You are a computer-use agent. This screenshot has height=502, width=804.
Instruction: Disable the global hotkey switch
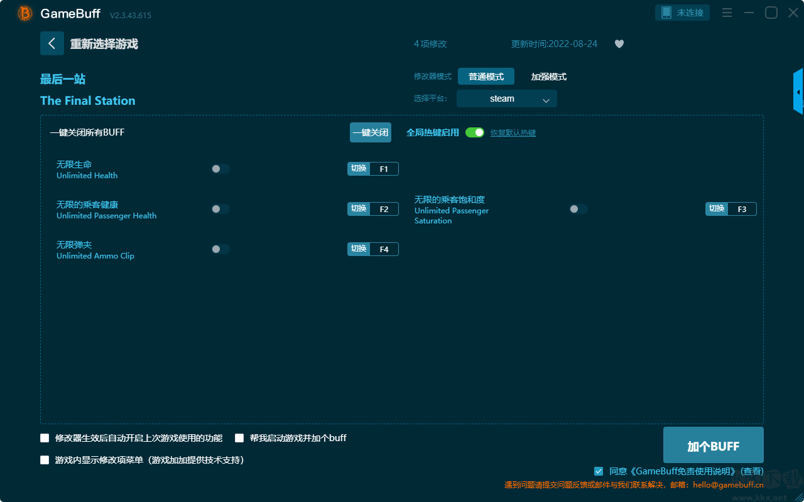(475, 132)
